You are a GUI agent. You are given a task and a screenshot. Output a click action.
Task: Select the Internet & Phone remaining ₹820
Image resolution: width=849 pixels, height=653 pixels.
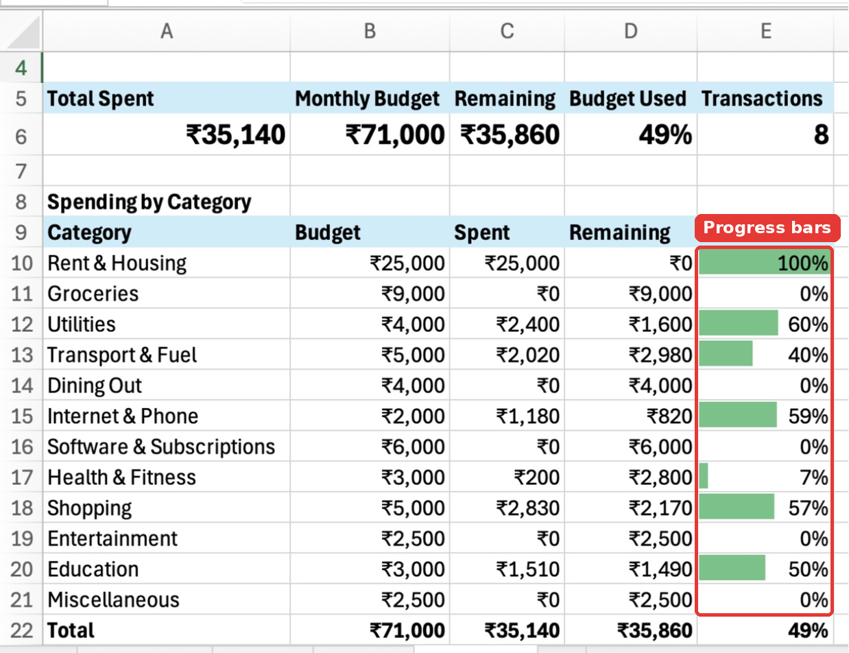click(x=631, y=416)
